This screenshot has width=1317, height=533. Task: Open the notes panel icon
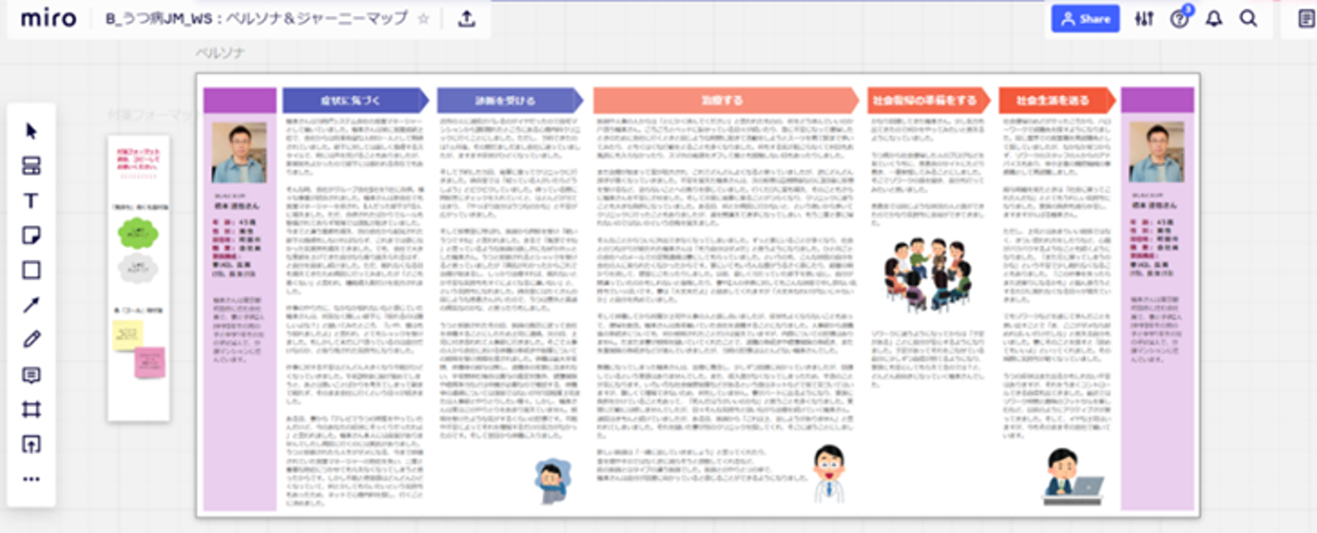coord(1307,19)
